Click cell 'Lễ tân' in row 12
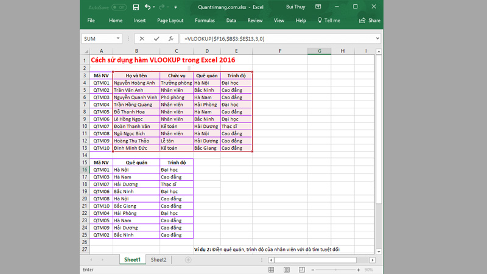This screenshot has width=487, height=274. pyautogui.click(x=176, y=141)
